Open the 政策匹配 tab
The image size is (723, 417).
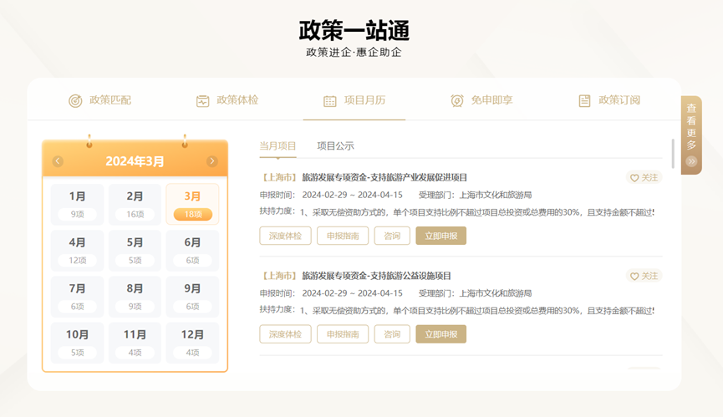[99, 100]
